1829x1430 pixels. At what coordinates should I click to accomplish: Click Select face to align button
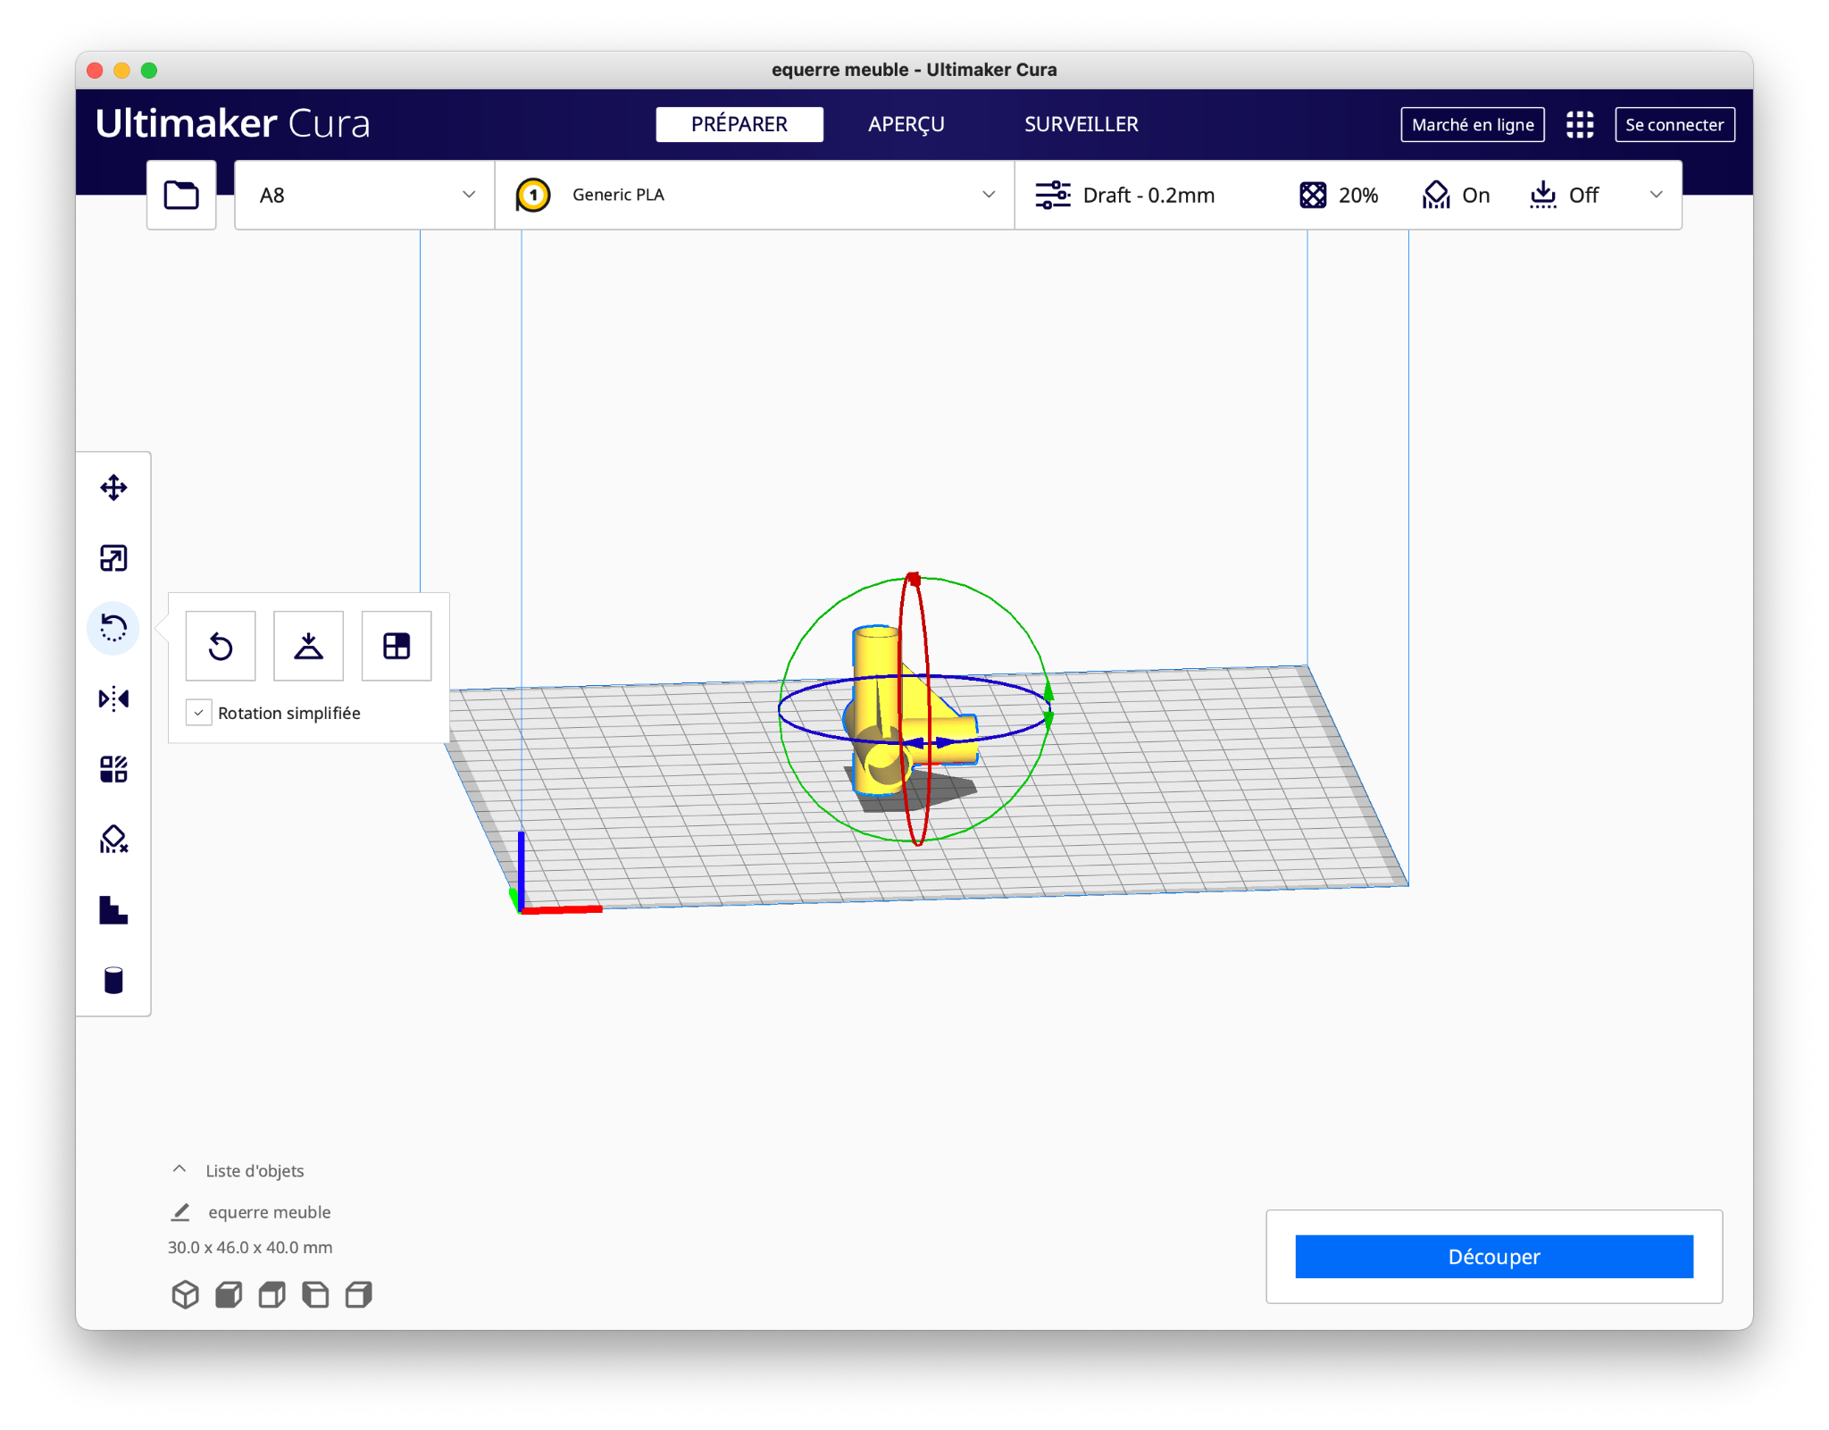tap(397, 646)
